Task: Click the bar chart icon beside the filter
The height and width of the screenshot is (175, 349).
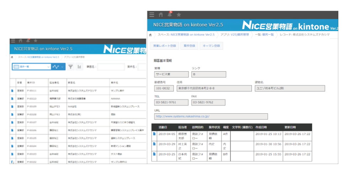Action: click(x=79, y=67)
